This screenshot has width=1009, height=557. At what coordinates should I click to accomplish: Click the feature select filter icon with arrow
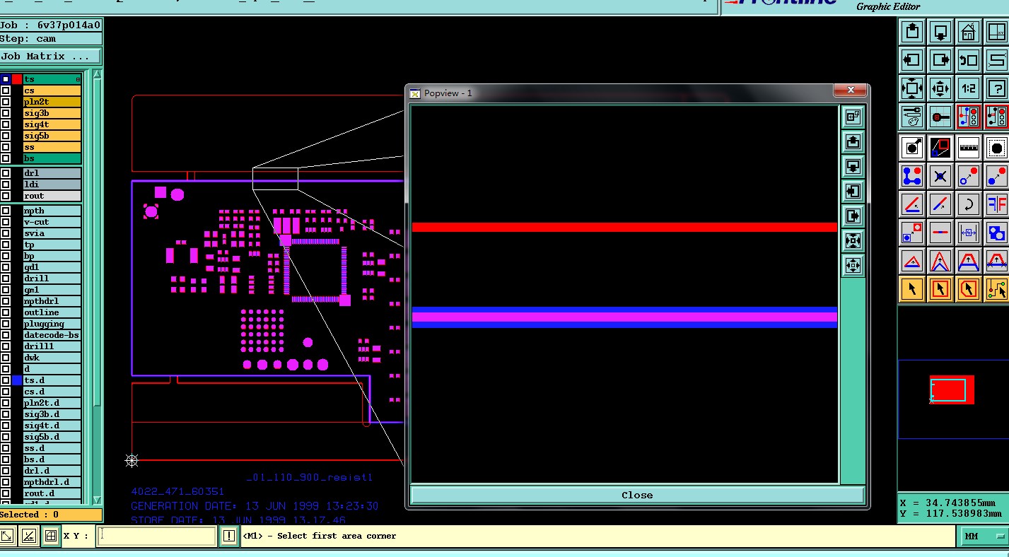click(912, 148)
